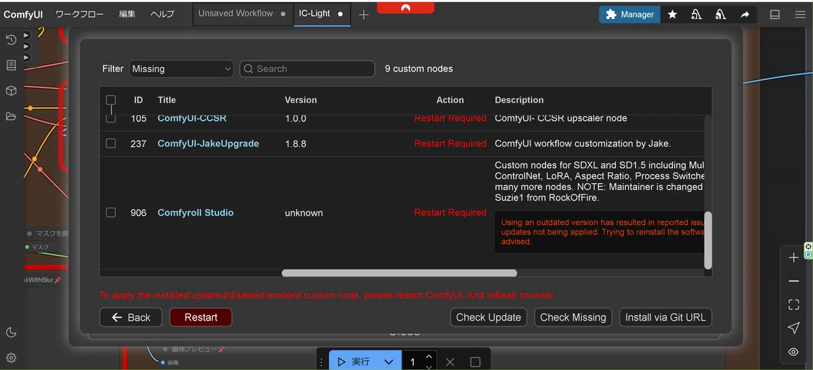Viewport: 813px width, 370px height.
Task: Decrease batch count with the down stepper
Action: (429, 367)
